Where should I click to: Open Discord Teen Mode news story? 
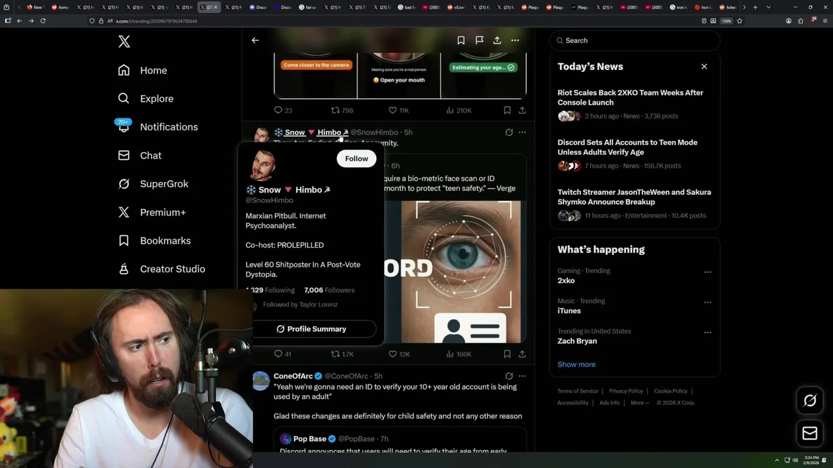click(x=635, y=154)
